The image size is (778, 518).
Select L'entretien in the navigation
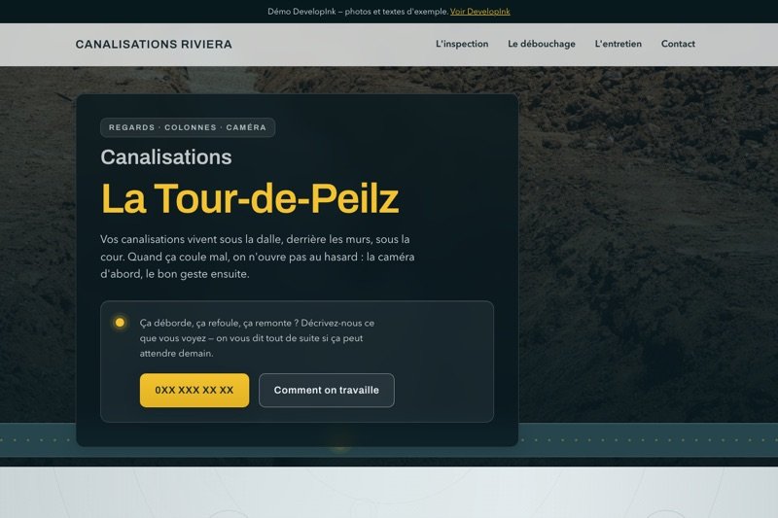coord(619,44)
